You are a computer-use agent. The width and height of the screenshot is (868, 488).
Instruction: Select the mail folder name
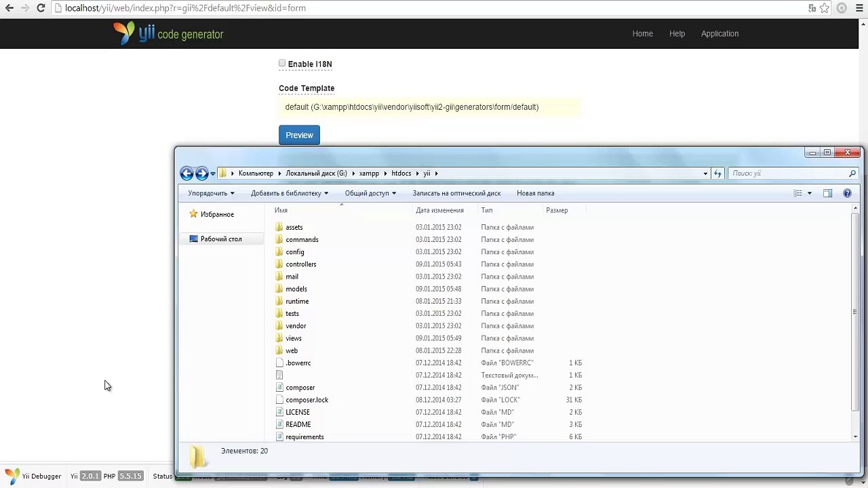(x=292, y=277)
